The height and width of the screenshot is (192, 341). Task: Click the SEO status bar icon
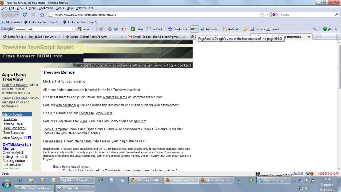click(x=309, y=174)
